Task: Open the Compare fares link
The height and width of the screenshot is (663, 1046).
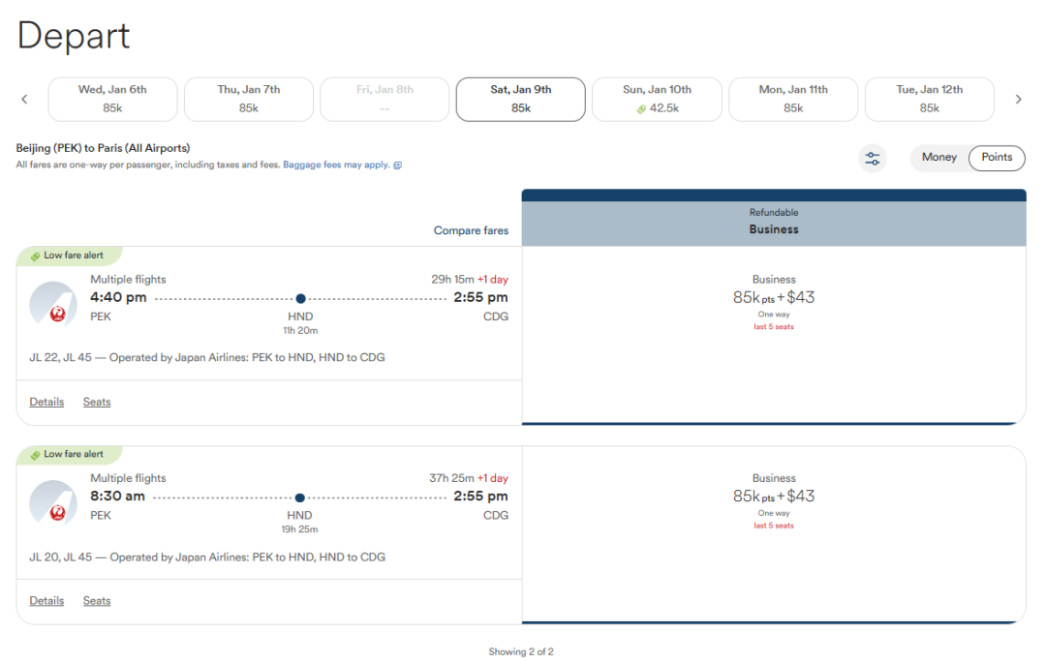Action: (471, 230)
